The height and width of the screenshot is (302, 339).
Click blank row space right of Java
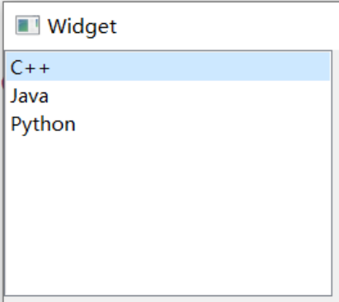point(190,96)
